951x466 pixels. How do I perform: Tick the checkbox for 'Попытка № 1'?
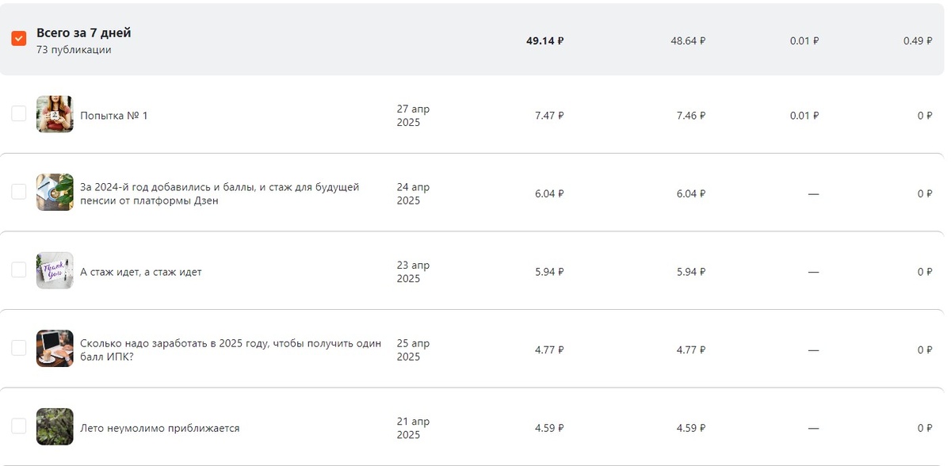[x=19, y=114]
